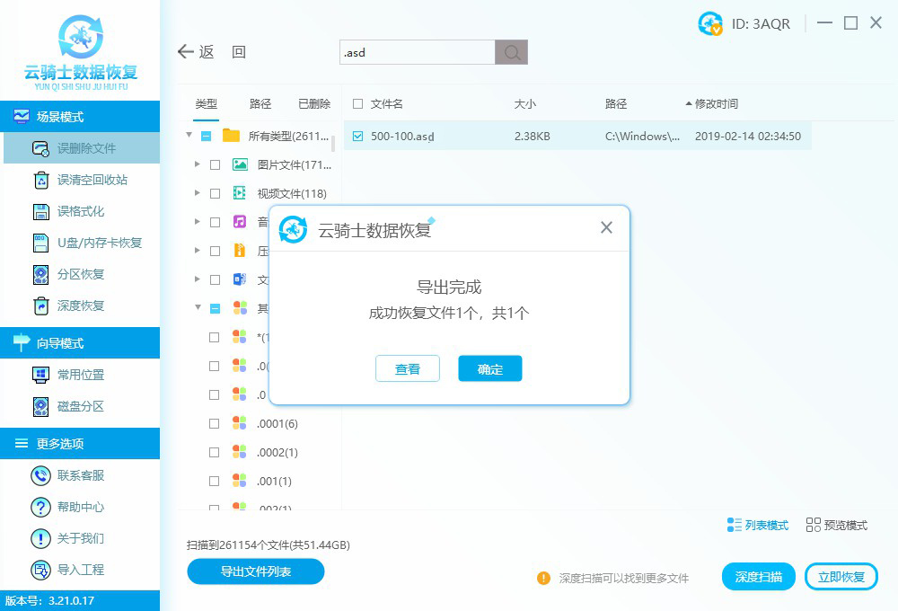The height and width of the screenshot is (611, 898).
Task: Toggle the select-all checkbox beside 文件名
Action: [x=357, y=103]
